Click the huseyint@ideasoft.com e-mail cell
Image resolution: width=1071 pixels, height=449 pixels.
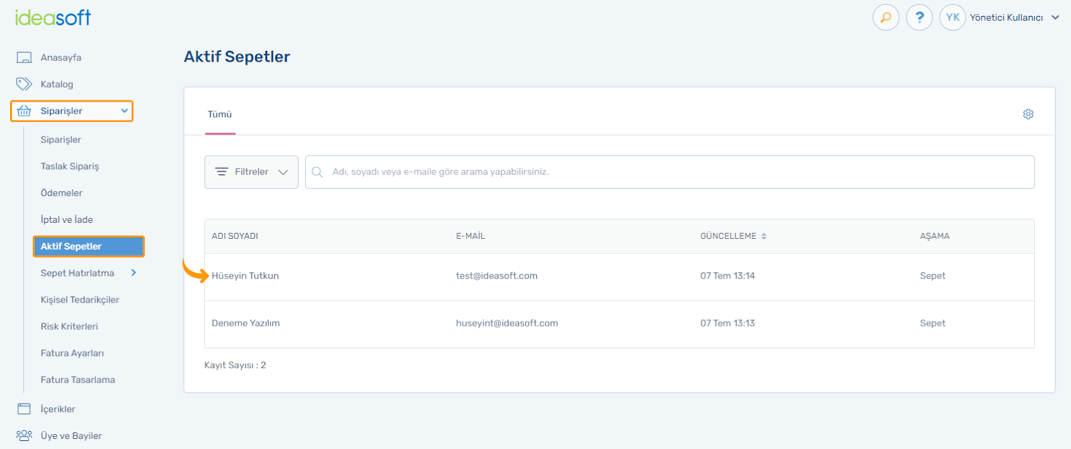pos(507,323)
